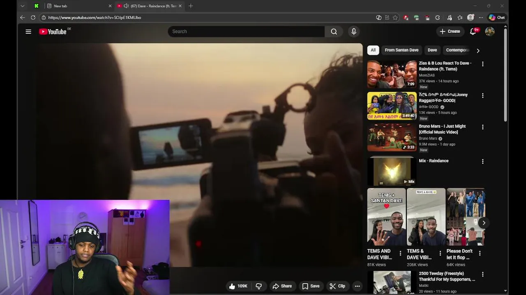Open the MoreZIAS channel name
The height and width of the screenshot is (295, 526).
[427, 75]
